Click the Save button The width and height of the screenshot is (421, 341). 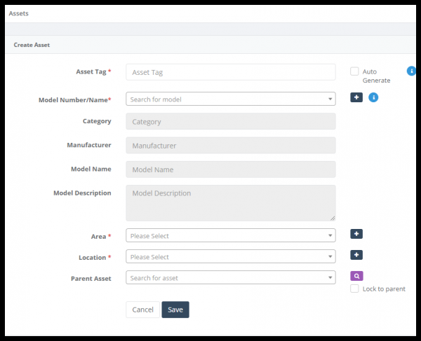point(175,309)
